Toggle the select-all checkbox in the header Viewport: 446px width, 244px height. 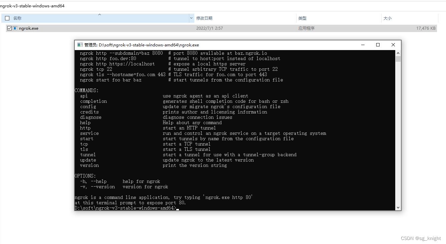tap(7, 18)
